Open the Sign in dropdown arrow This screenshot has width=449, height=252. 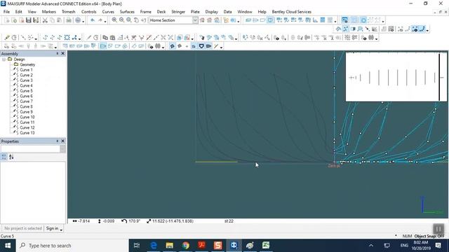point(61,229)
